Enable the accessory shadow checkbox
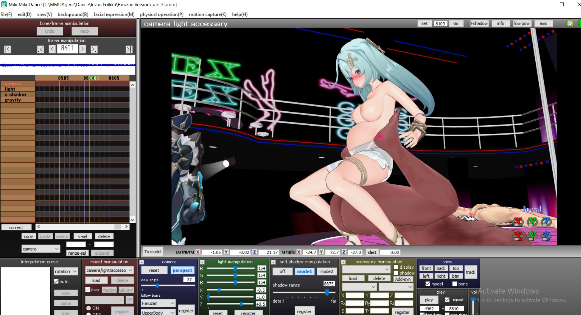Viewport: 581px width, 315px height. point(396,273)
